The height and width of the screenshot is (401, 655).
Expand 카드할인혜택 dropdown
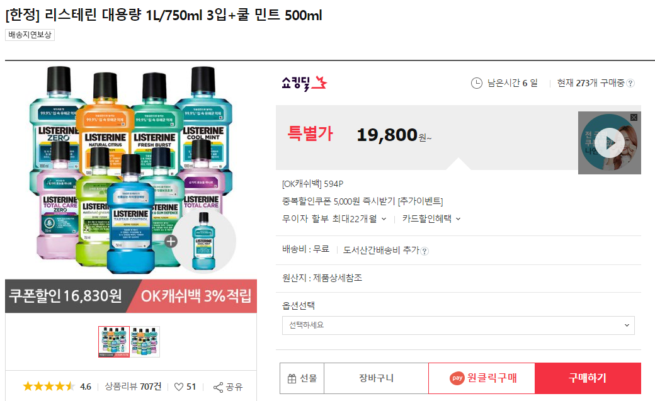pyautogui.click(x=431, y=218)
